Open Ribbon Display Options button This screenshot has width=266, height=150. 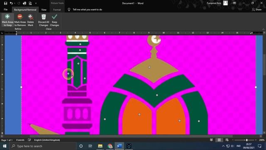(234, 3)
